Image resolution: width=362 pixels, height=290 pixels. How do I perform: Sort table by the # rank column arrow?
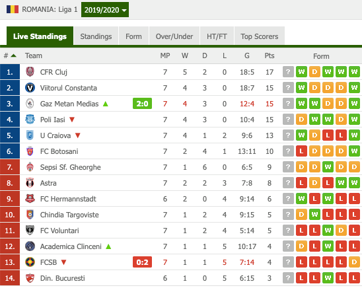(x=14, y=55)
